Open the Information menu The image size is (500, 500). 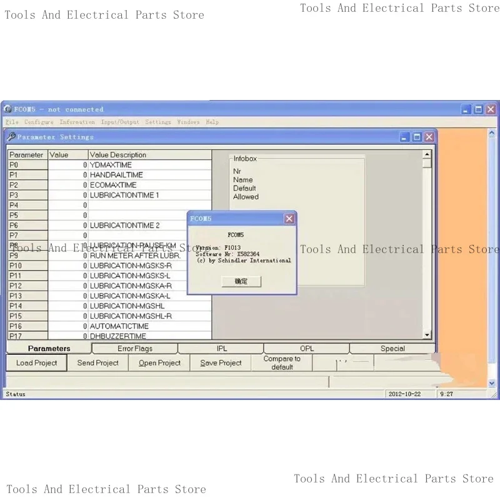[77, 122]
